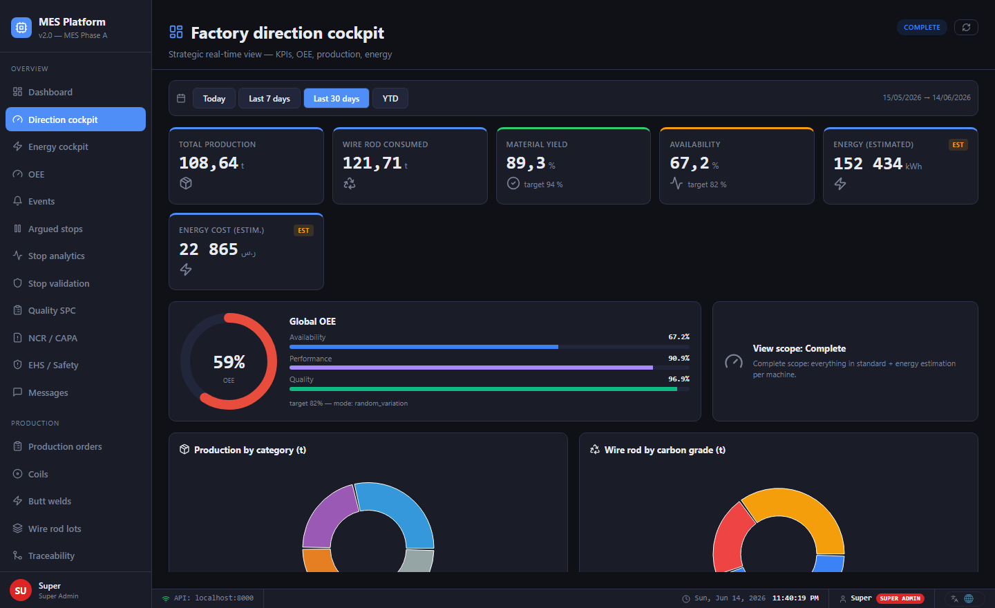Open Messages in the sidebar
Screen dimensions: 995x608
pos(75,392)
